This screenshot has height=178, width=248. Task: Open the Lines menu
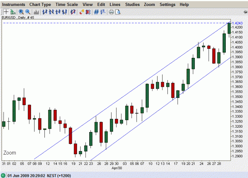(115, 5)
